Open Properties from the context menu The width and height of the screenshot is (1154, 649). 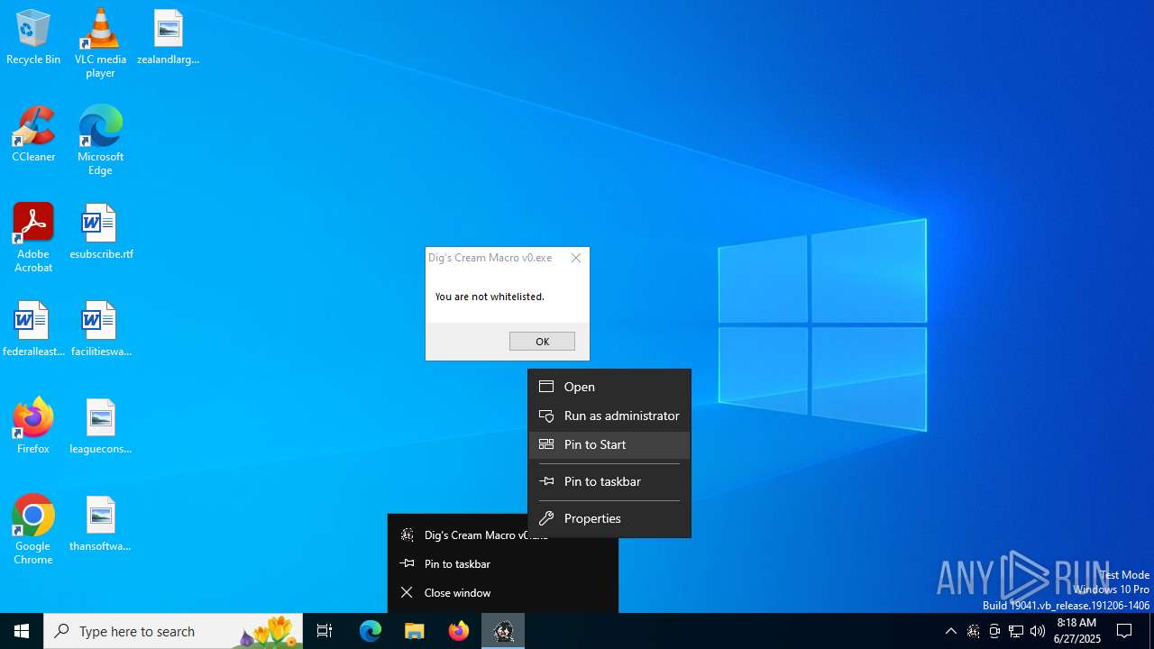(x=609, y=518)
